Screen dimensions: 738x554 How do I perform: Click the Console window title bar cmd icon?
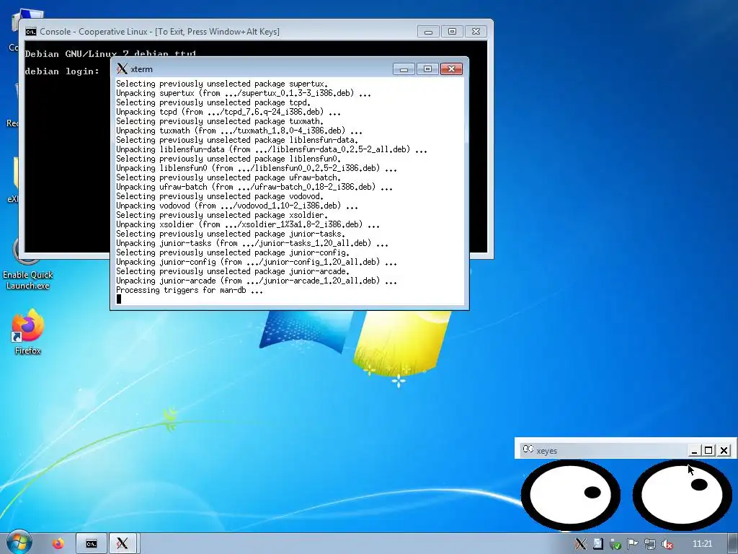(x=30, y=32)
